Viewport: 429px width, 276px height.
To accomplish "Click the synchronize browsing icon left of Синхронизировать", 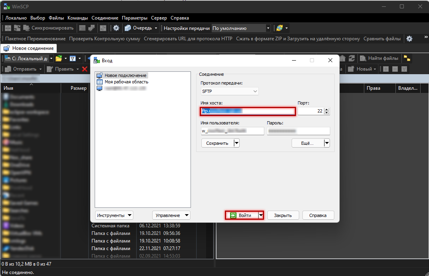I will 17,28.
